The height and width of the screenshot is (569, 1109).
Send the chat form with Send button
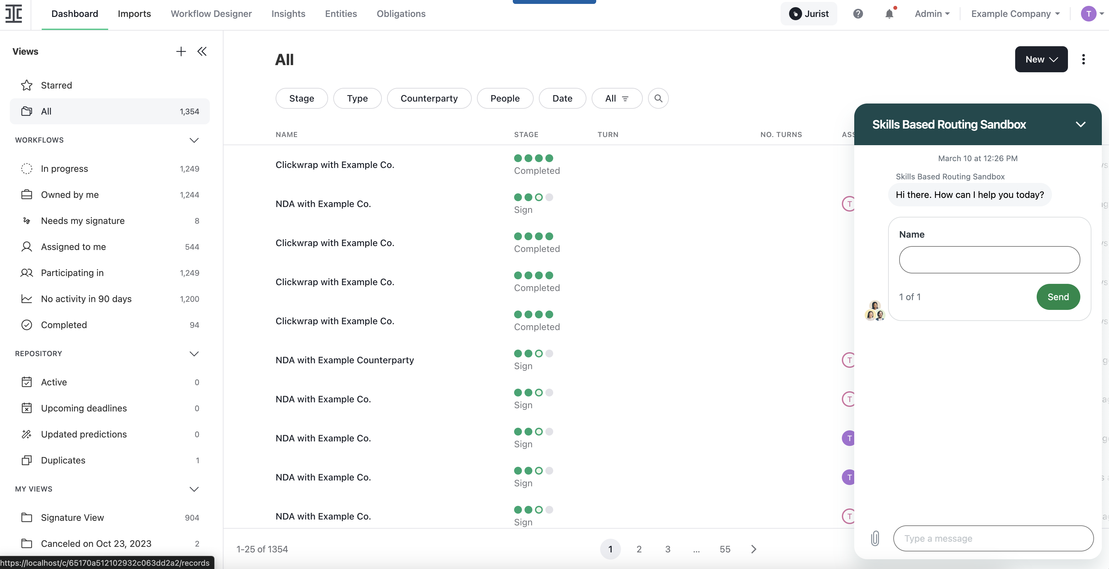[x=1058, y=297]
